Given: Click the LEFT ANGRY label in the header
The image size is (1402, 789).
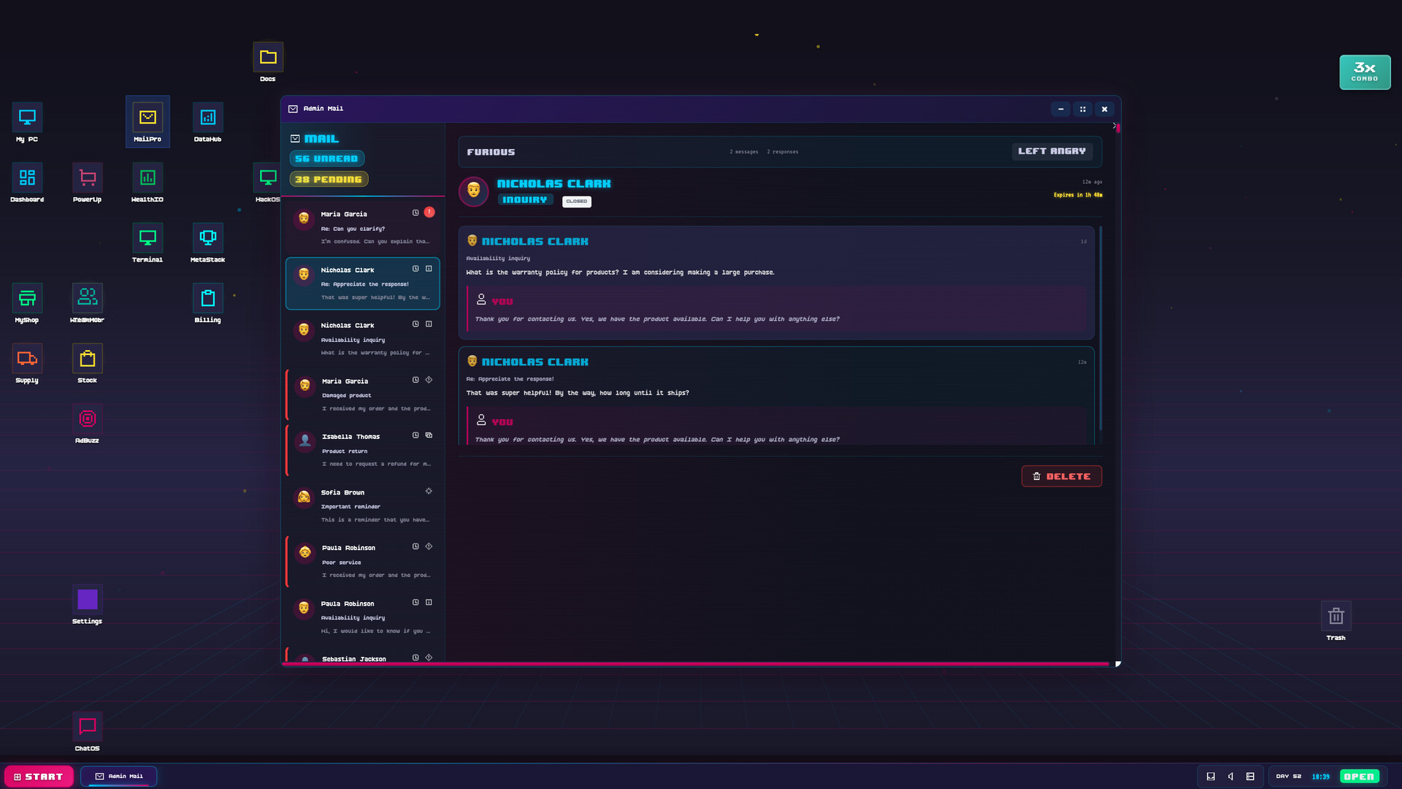Looking at the screenshot, I should pos(1051,151).
